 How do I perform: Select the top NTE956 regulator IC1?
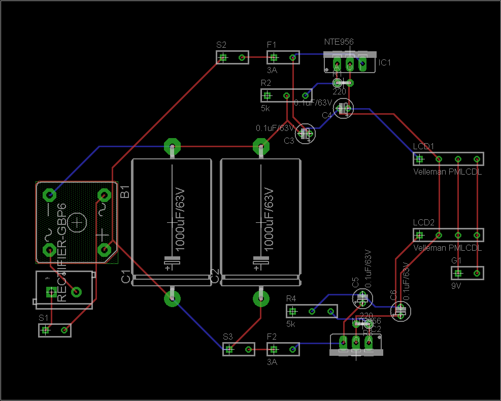[x=350, y=63]
